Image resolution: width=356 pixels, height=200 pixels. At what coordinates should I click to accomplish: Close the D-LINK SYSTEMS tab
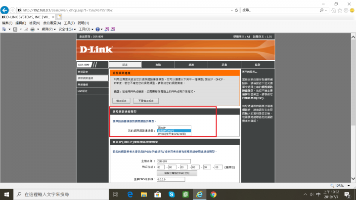pos(53,17)
